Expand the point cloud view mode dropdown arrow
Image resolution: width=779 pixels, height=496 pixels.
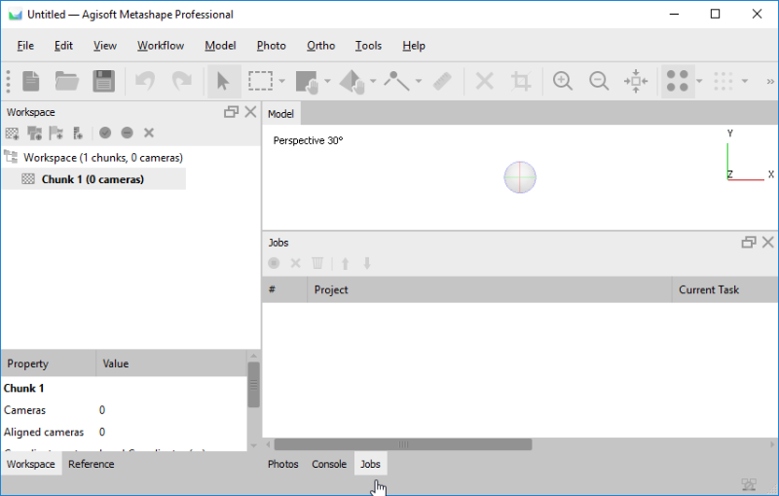click(699, 81)
